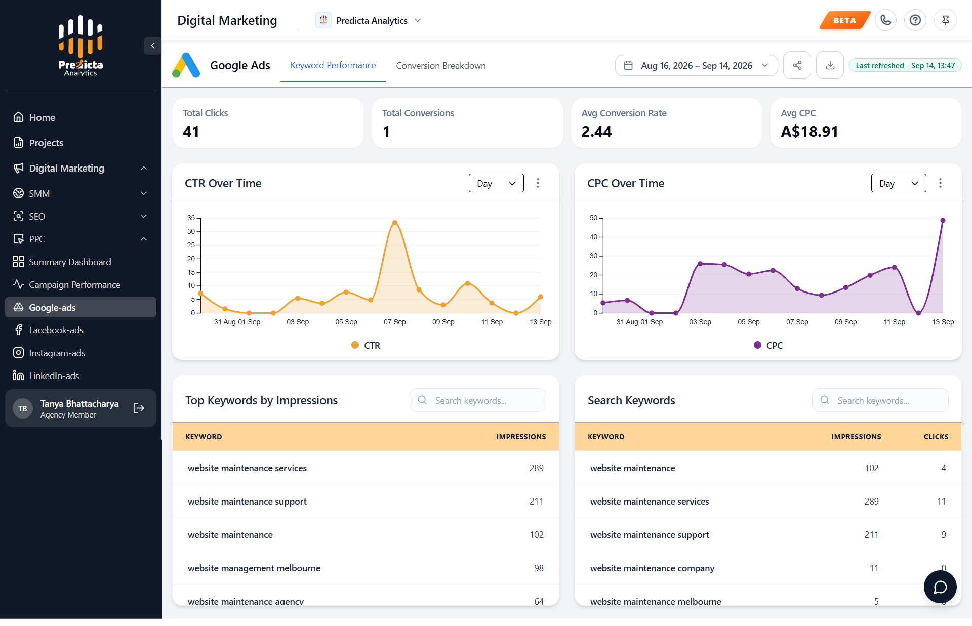Click the download icon button
The height and width of the screenshot is (626, 972).
pos(830,65)
